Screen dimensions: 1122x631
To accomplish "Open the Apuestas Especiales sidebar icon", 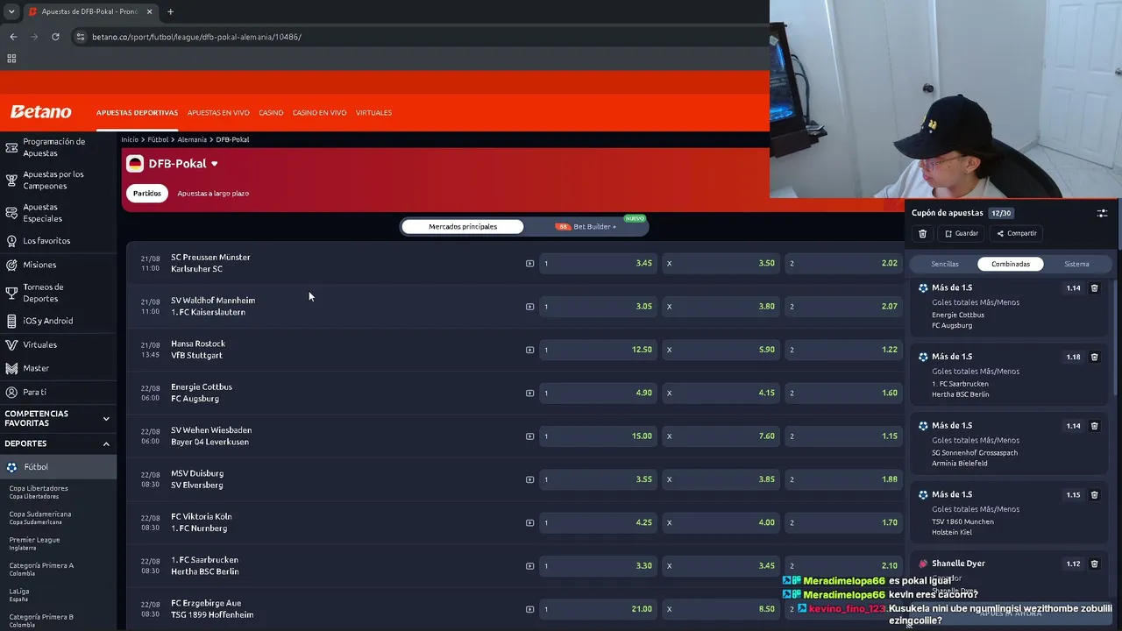I will click(11, 212).
